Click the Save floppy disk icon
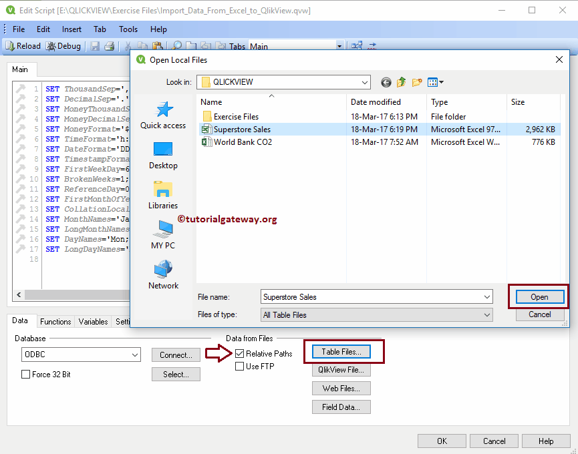Image resolution: width=578 pixels, height=454 pixels. pos(95,46)
